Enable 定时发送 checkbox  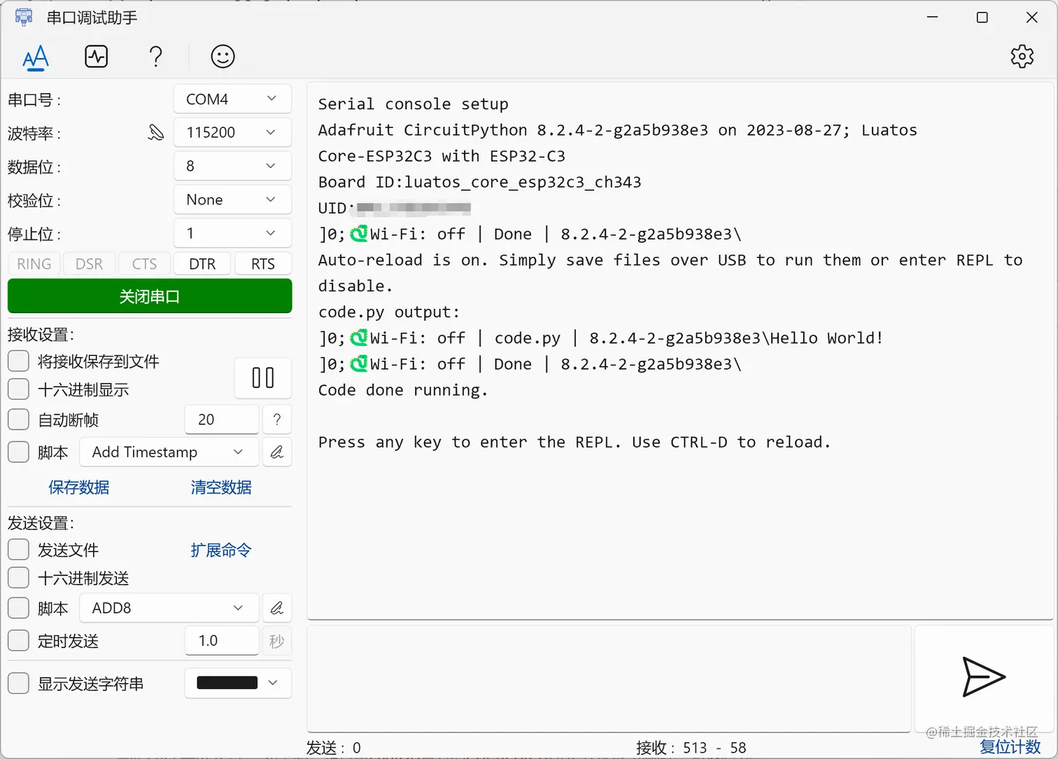click(19, 641)
